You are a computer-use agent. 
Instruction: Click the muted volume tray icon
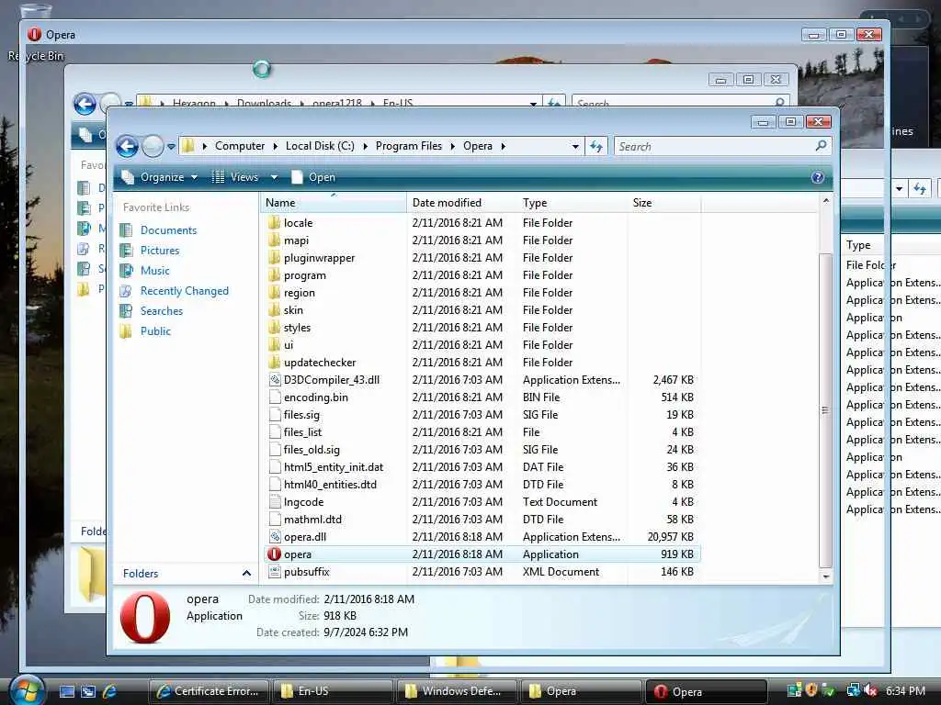click(870, 691)
